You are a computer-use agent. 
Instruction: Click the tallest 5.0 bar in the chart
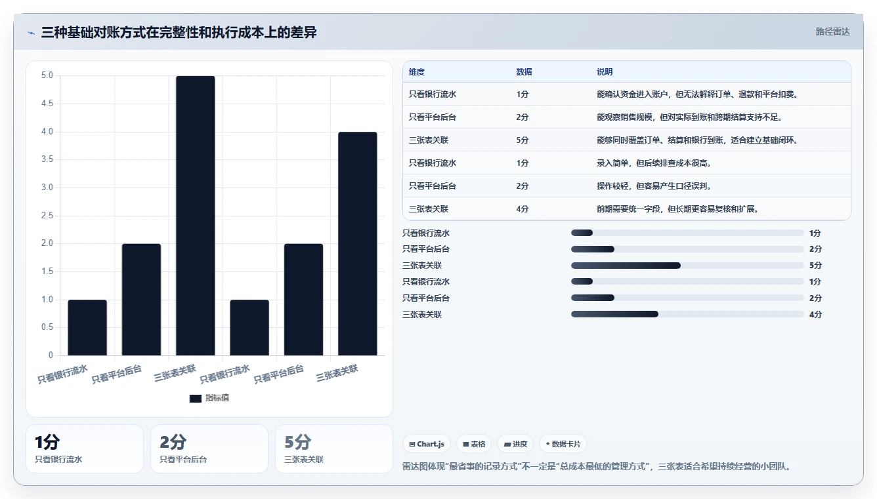pos(196,216)
